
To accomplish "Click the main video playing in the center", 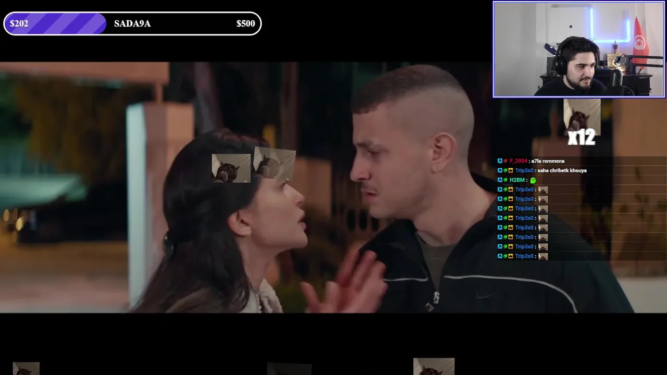I will pos(333,187).
